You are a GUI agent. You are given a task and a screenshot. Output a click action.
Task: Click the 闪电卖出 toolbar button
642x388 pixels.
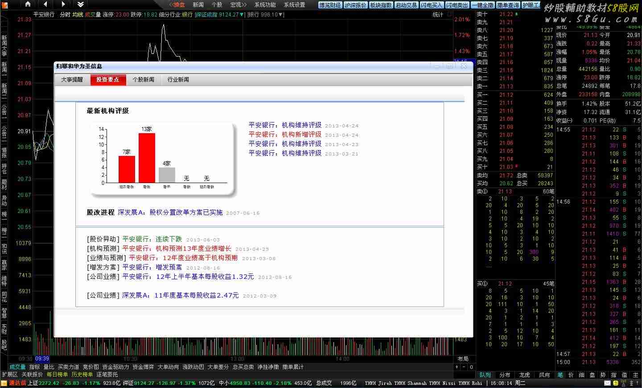457,5
